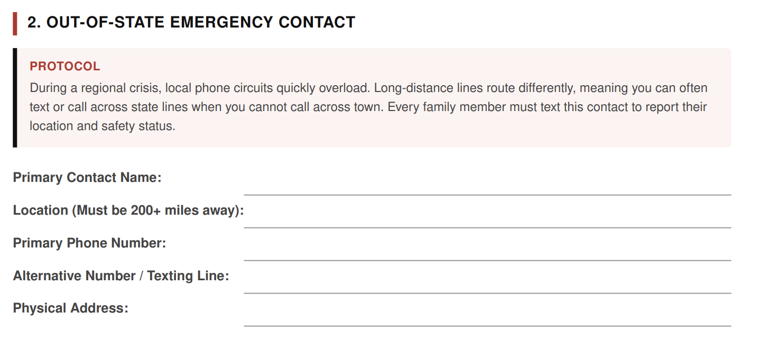Click the Primary Contact Name label
This screenshot has width=760, height=349.
coord(87,178)
